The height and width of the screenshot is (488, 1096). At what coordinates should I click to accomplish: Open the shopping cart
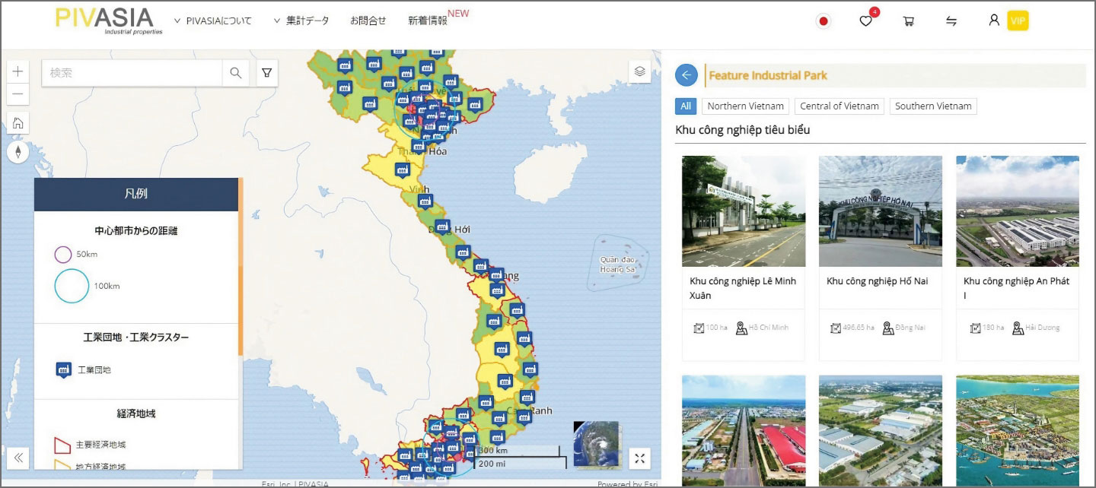(908, 21)
